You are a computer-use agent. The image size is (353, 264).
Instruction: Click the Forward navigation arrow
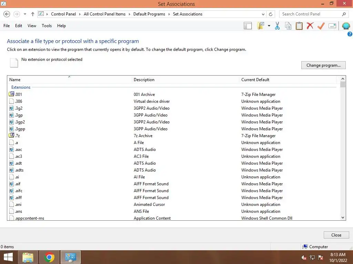(17, 14)
